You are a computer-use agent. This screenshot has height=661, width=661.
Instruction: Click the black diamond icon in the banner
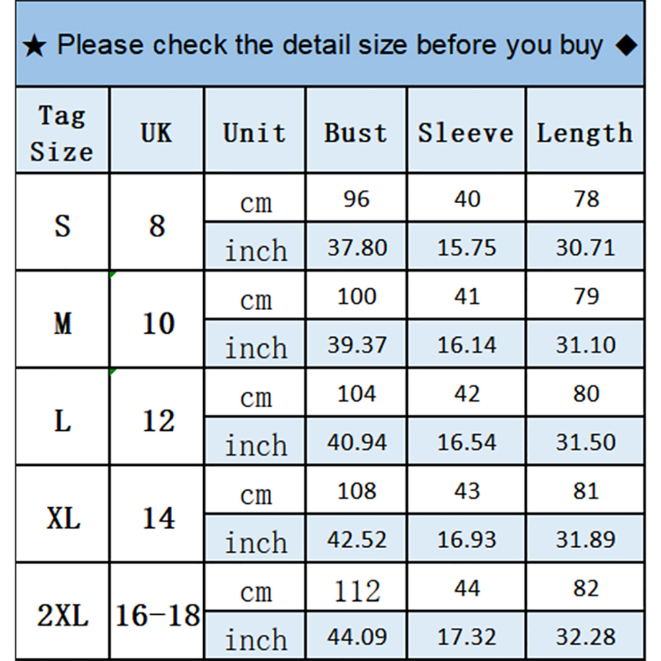click(627, 46)
